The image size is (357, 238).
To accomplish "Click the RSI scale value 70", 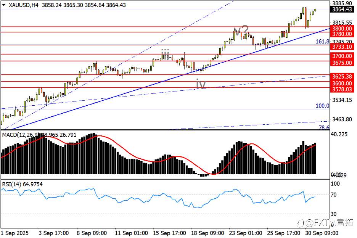I will [334, 195].
